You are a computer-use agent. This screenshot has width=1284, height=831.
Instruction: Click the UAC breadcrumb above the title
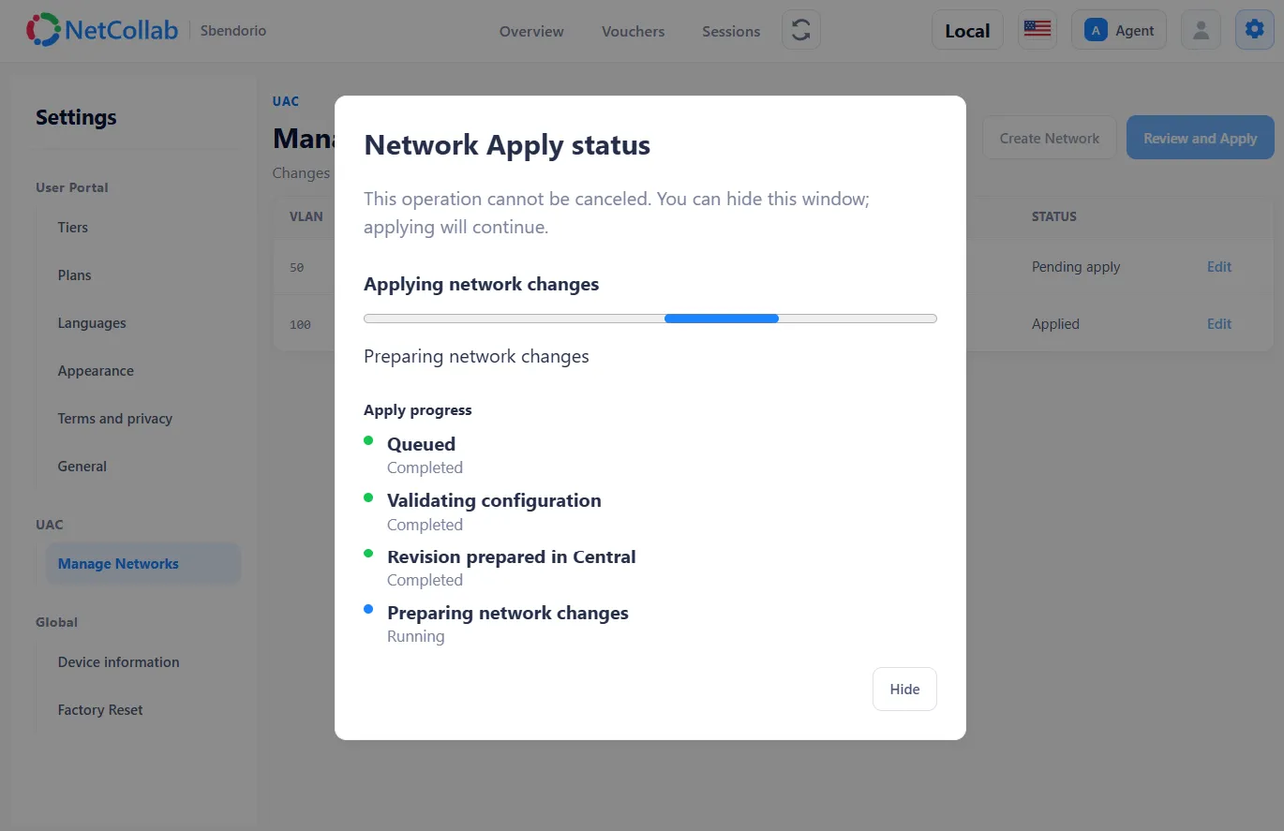286,101
